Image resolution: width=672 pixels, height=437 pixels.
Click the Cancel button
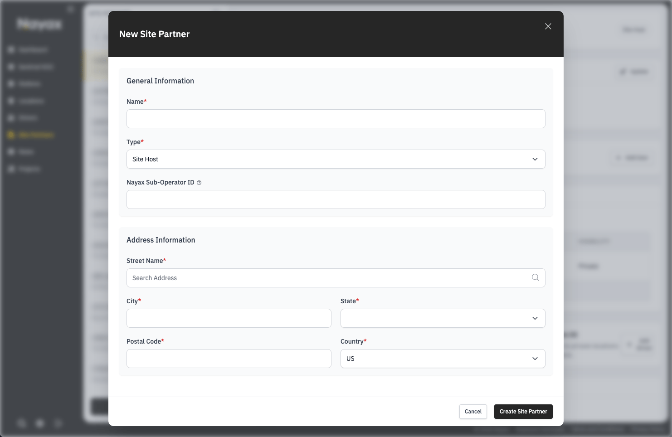point(473,412)
